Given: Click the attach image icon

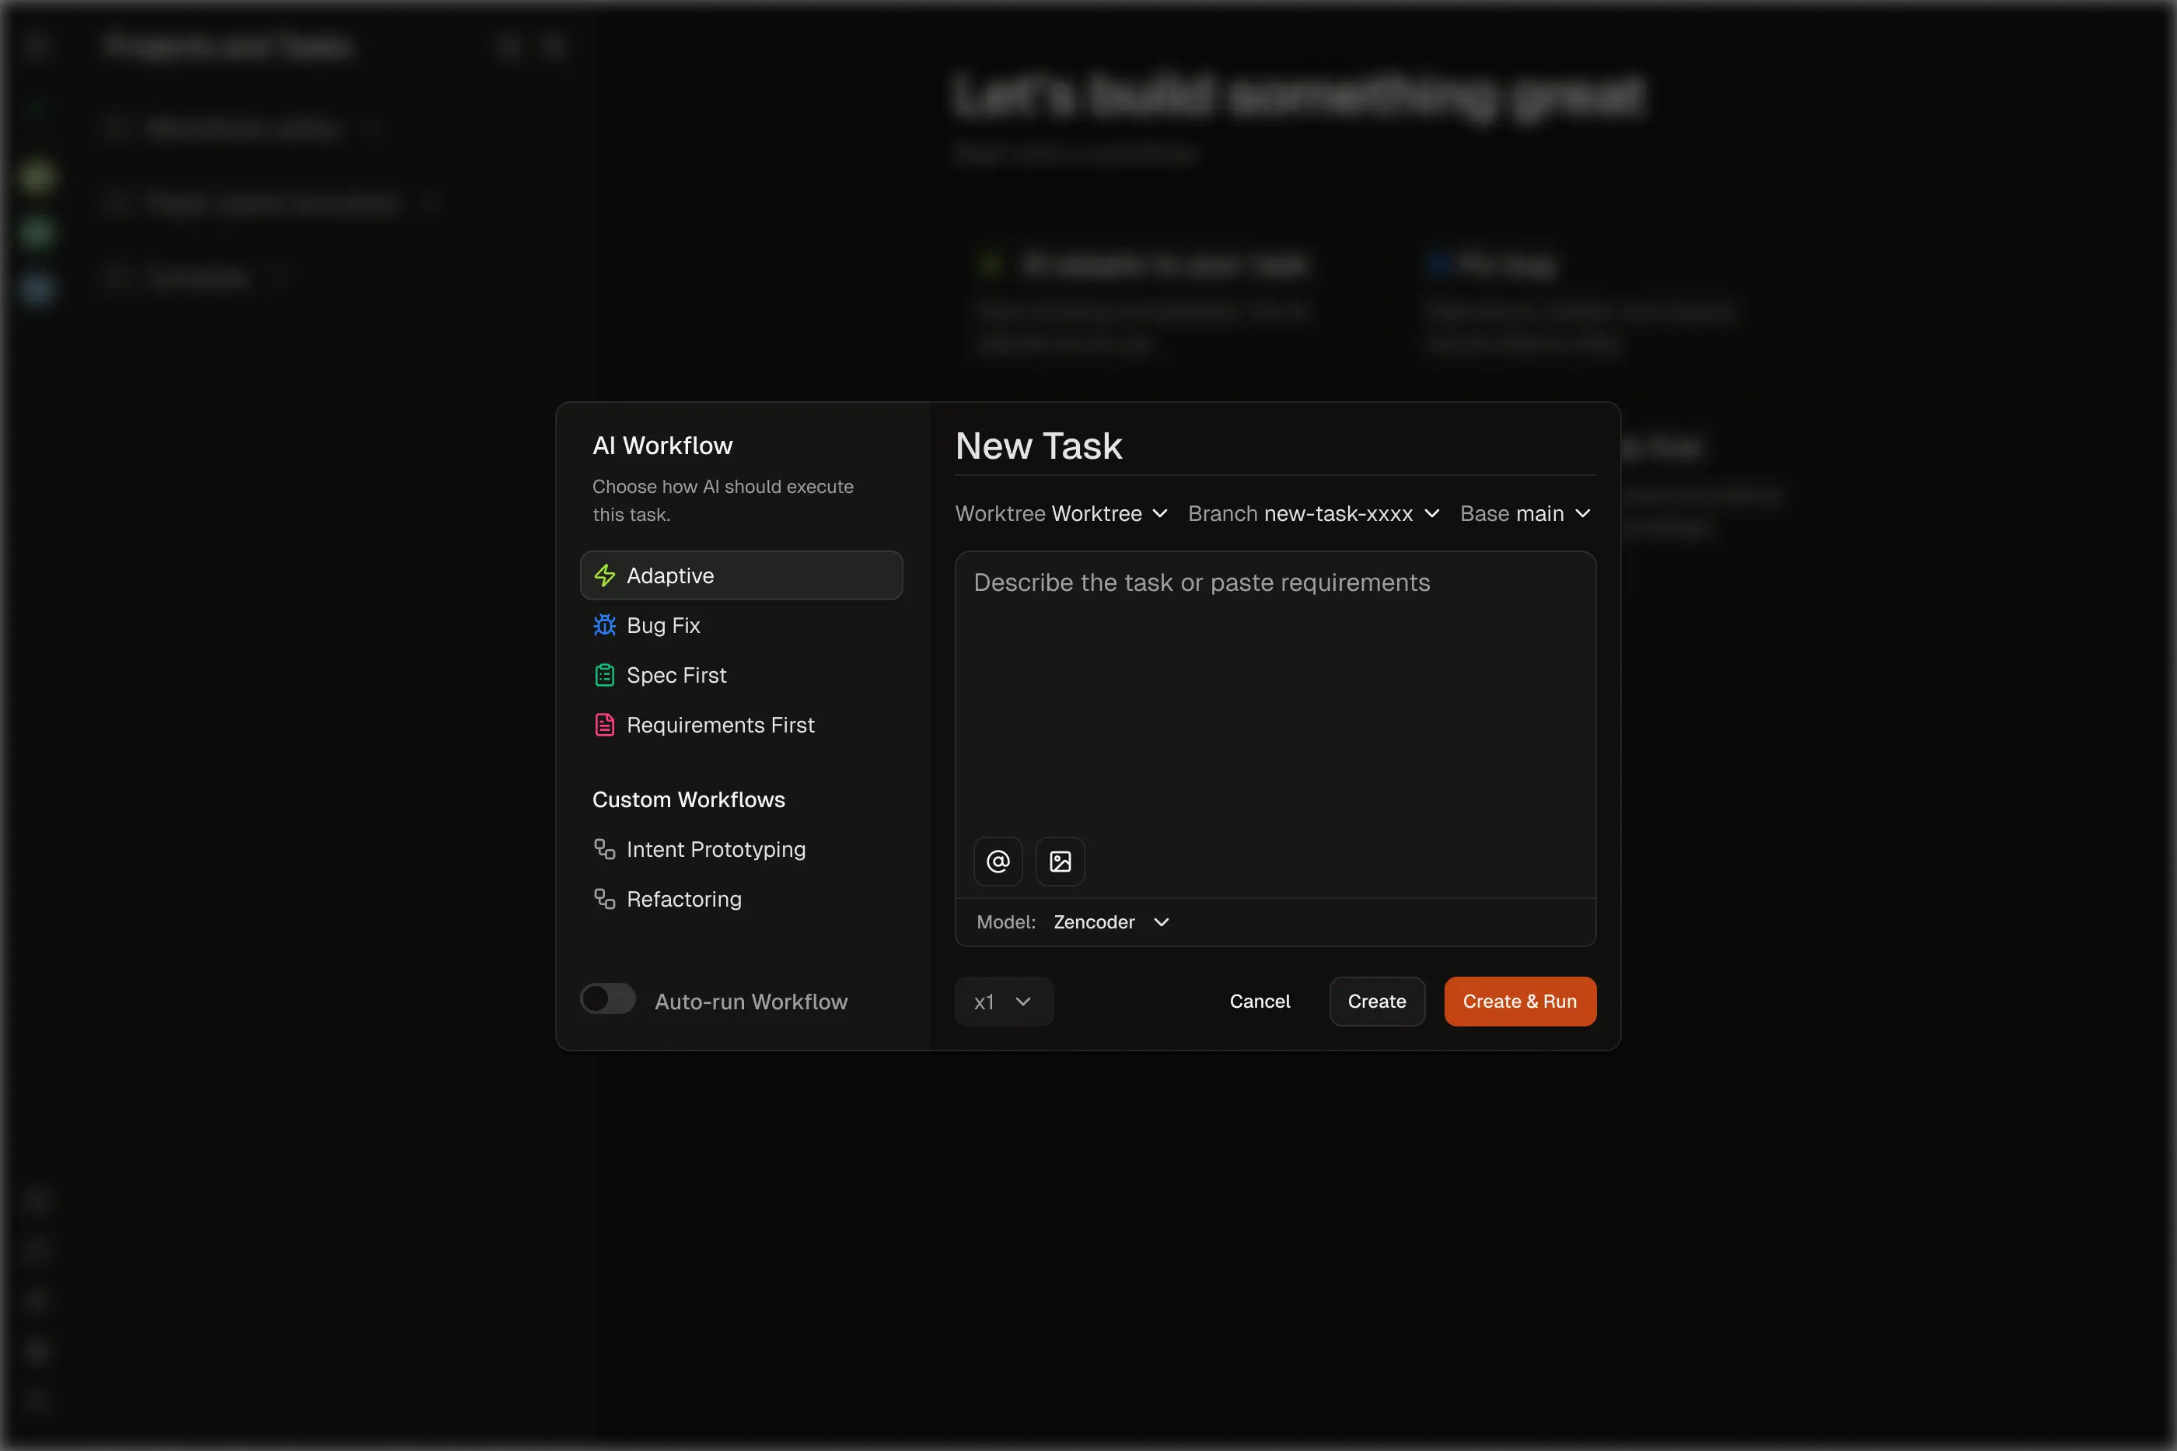Looking at the screenshot, I should [x=1060, y=861].
